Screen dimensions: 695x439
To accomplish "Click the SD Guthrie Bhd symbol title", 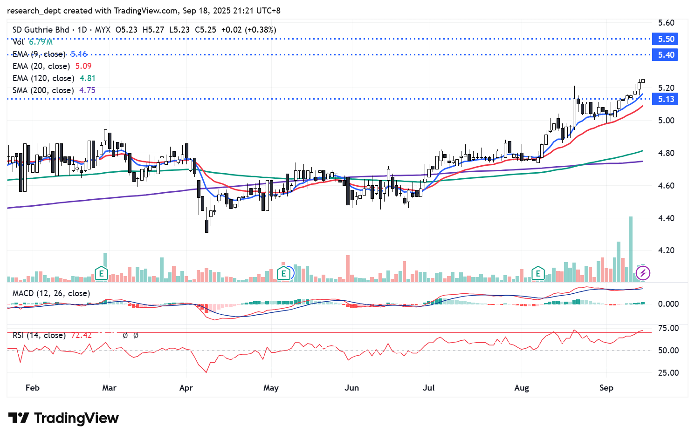I will click(41, 30).
